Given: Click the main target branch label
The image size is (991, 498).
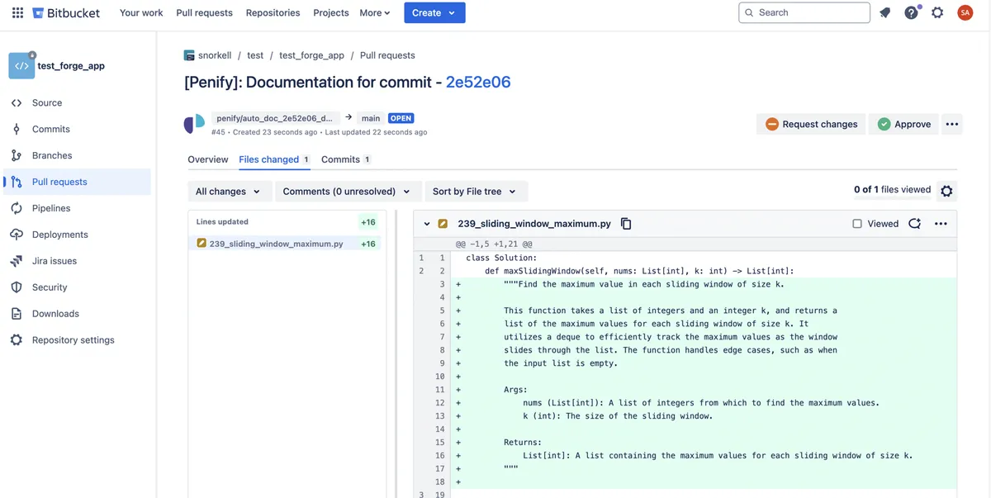Looking at the screenshot, I should click(x=371, y=119).
